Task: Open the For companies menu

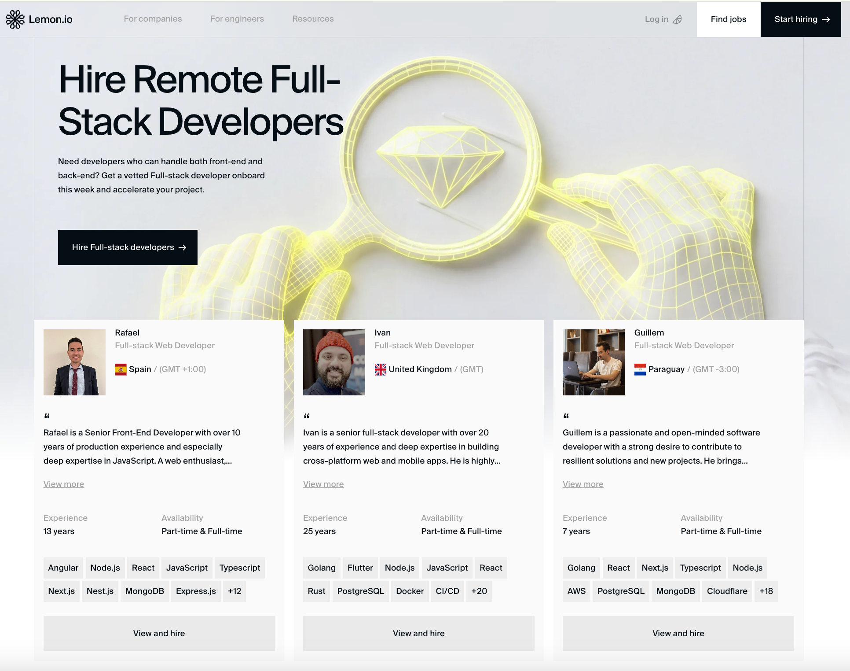Action: click(x=153, y=19)
